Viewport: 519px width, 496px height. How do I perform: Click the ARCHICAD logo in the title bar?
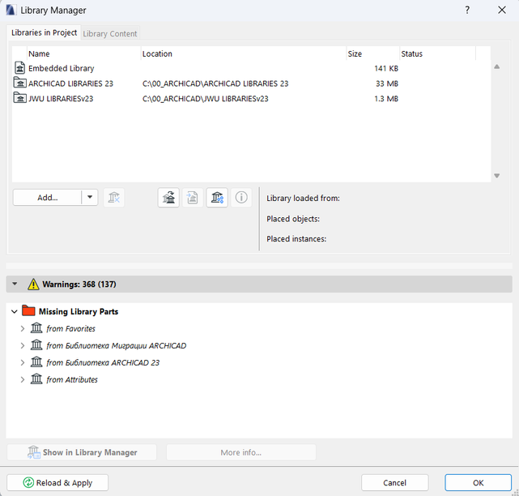tap(11, 10)
